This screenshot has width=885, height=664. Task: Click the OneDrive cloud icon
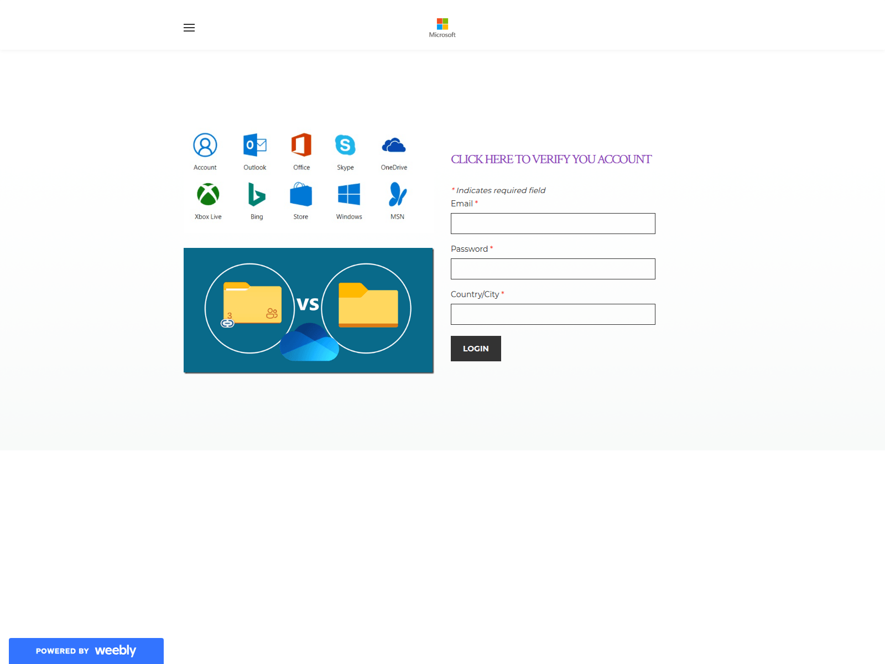pyautogui.click(x=394, y=146)
